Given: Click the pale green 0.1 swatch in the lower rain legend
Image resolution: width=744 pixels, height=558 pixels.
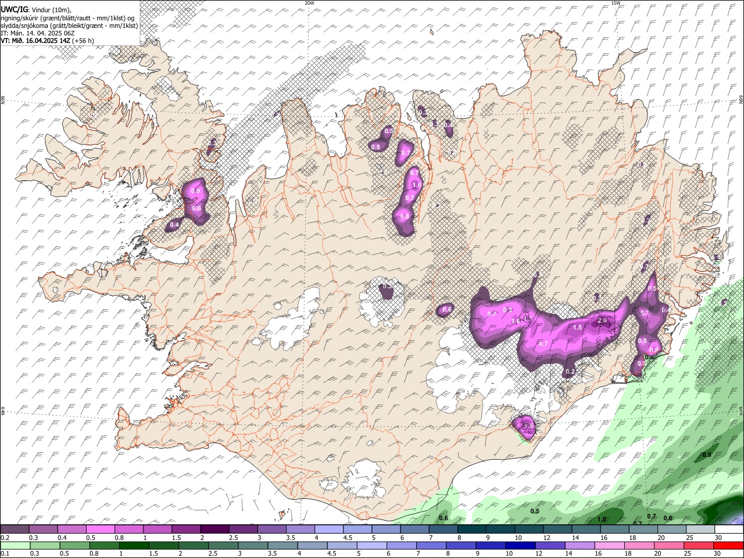Looking at the screenshot, I should click(x=15, y=545).
